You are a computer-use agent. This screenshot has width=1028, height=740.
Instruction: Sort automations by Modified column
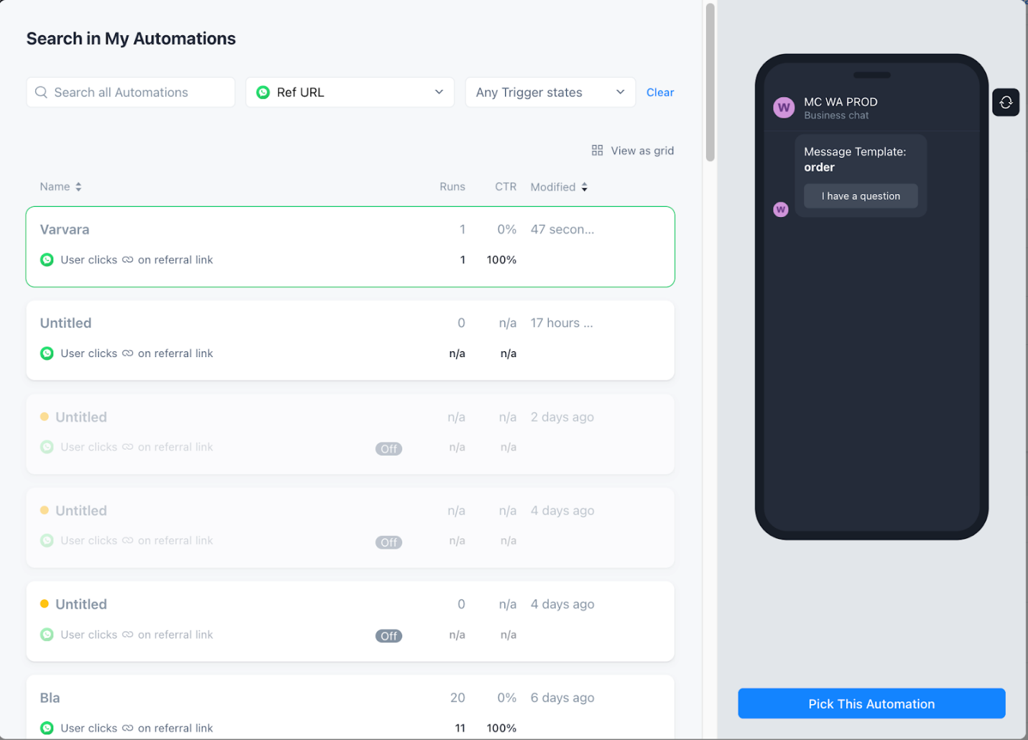pos(559,187)
